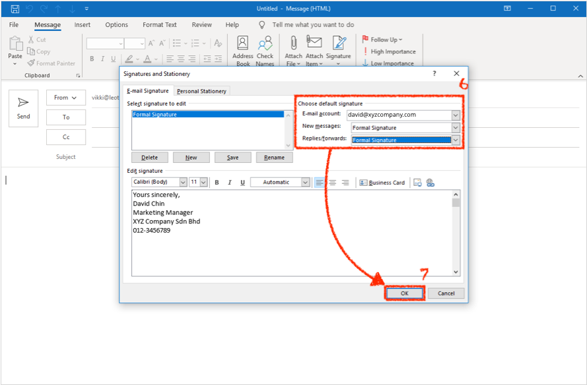Viewport: 587px width, 385px height.
Task: Open the Address Book
Action: (243, 51)
